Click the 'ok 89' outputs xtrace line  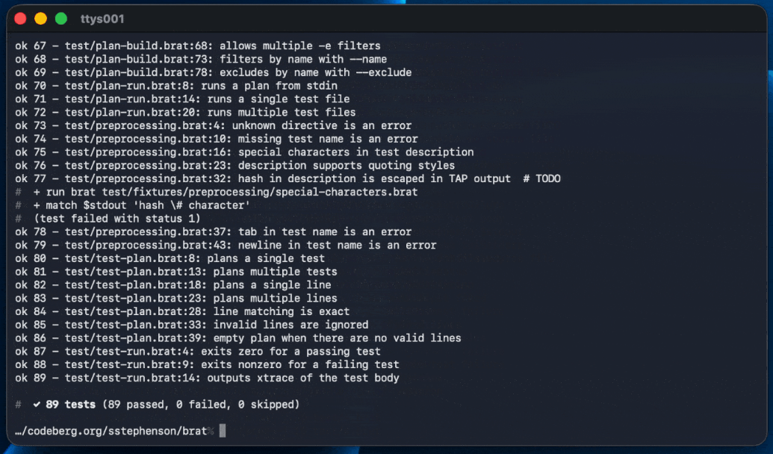point(207,378)
